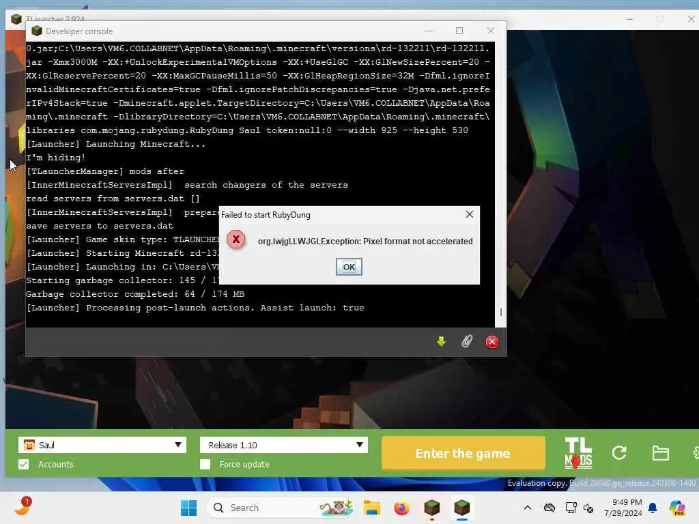Click the Saul avatar head icon
The width and height of the screenshot is (699, 524).
pyautogui.click(x=29, y=445)
